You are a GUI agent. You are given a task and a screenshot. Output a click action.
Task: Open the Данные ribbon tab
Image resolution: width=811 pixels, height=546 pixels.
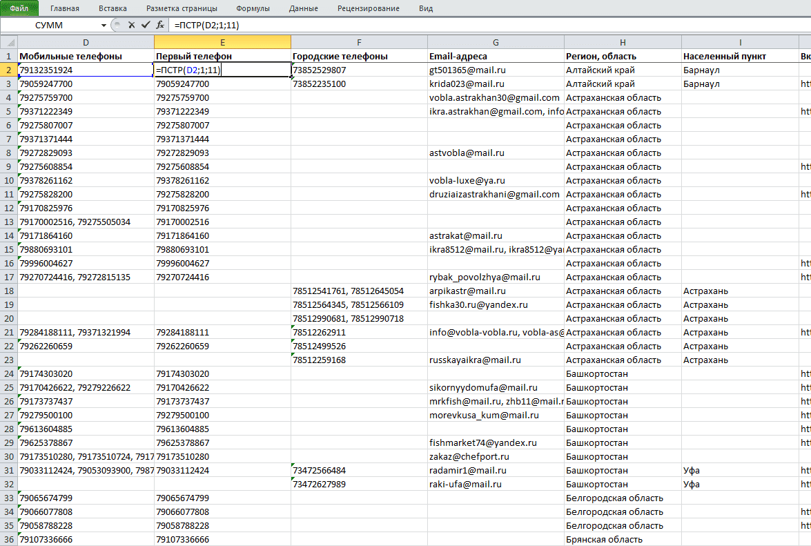pos(304,8)
